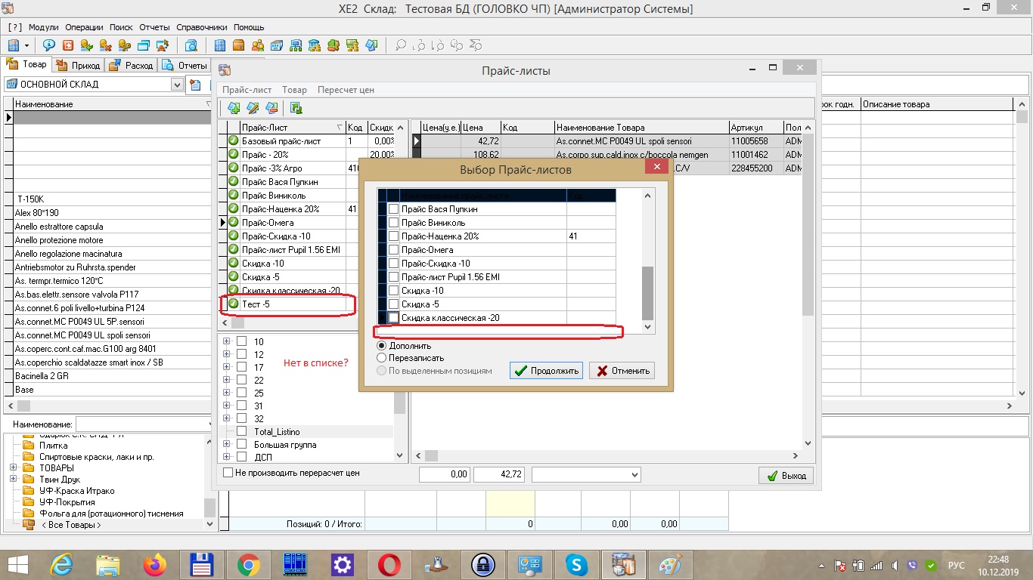This screenshot has height=580, width=1033.
Task: Click the Наименование search input field
Action: coord(142,424)
